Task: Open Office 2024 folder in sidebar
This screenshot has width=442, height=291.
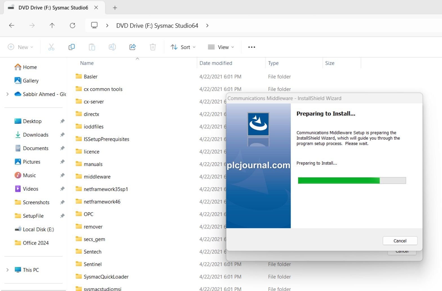Action: coord(32,243)
